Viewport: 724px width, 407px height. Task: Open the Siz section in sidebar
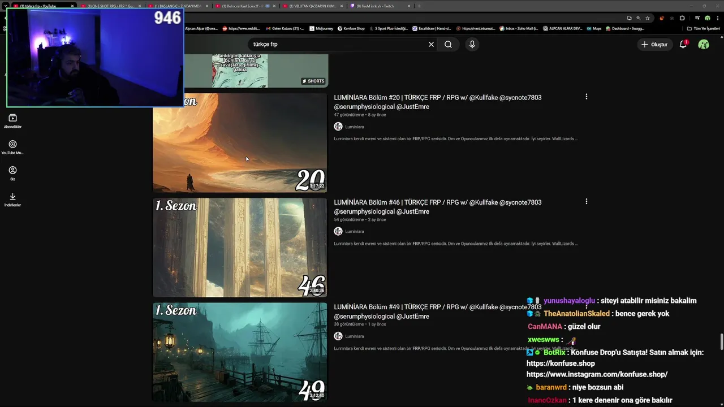point(12,173)
